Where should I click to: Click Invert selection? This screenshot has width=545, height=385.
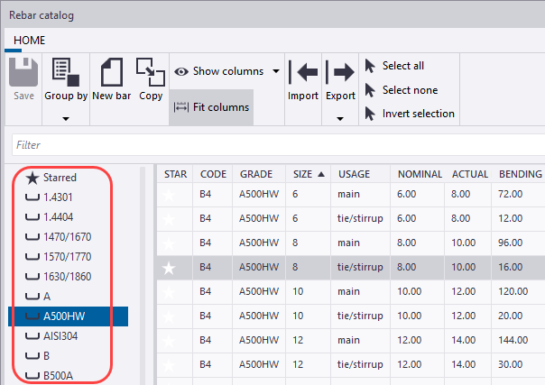click(418, 114)
